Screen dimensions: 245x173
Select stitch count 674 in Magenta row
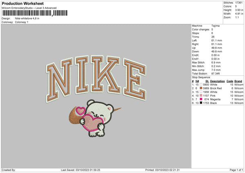point(207,99)
